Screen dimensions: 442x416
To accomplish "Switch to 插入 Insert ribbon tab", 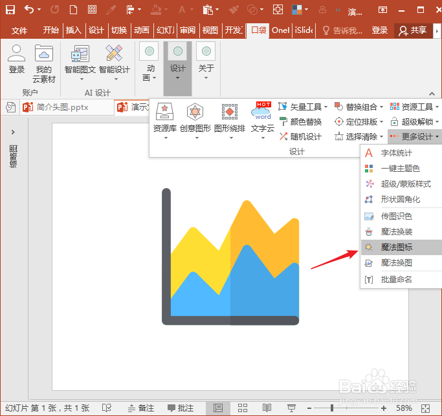I will point(74,30).
